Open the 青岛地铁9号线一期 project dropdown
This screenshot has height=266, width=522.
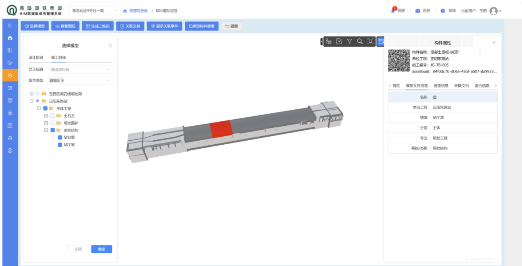click(x=94, y=11)
